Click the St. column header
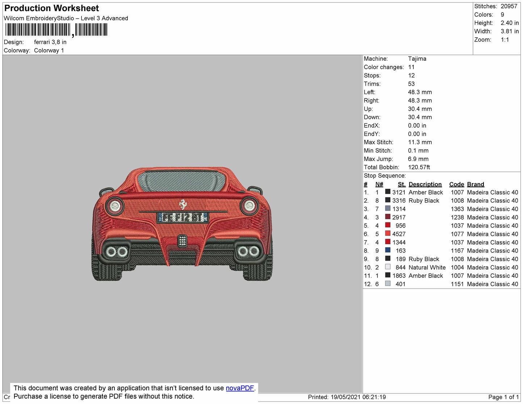 point(401,184)
